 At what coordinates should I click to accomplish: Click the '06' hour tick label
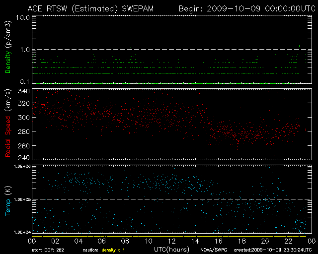102,241
